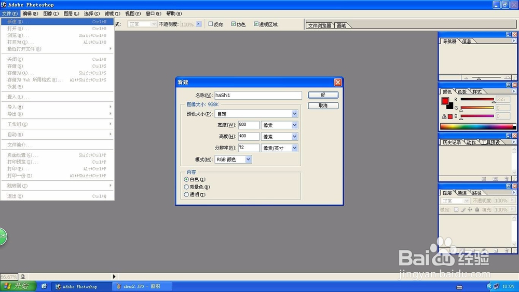The image size is (519, 292).
Task: Click the lock transparent pixels icon
Action: click(456, 209)
